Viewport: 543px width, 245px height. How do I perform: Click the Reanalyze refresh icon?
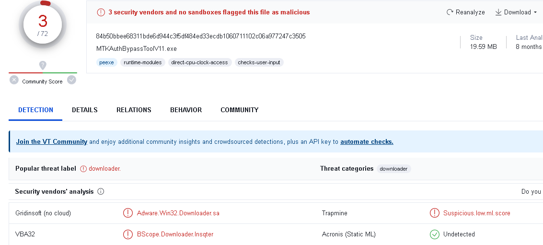(450, 12)
